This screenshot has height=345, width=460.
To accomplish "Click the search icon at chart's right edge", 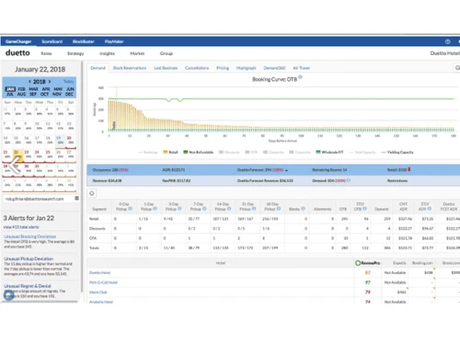I will click(x=457, y=68).
